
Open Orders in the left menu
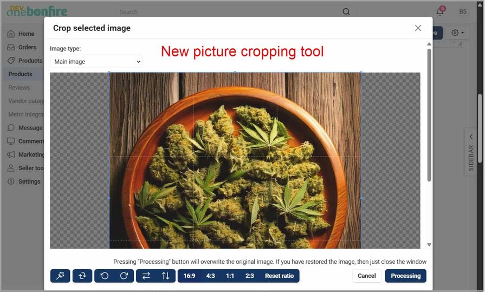27,47
